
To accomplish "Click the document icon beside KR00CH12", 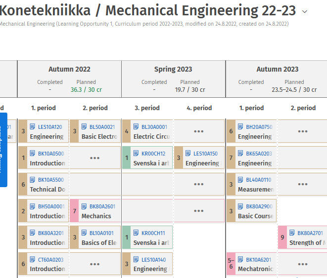I will (136, 154).
